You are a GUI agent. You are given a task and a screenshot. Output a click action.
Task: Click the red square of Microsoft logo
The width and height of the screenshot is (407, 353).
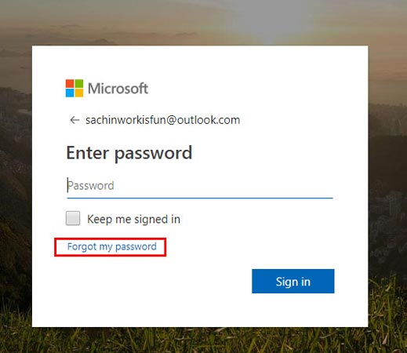(x=70, y=84)
